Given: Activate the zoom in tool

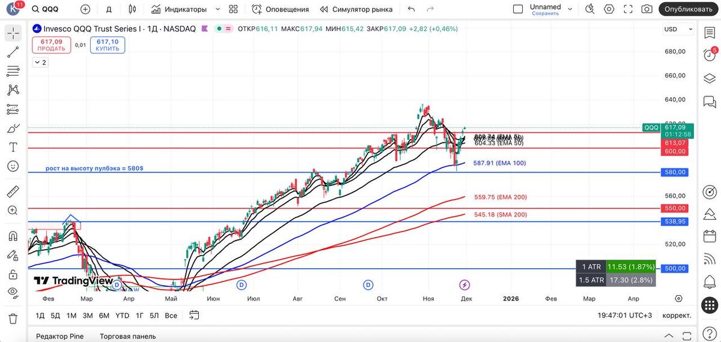Looking at the screenshot, I should pyautogui.click(x=13, y=211).
